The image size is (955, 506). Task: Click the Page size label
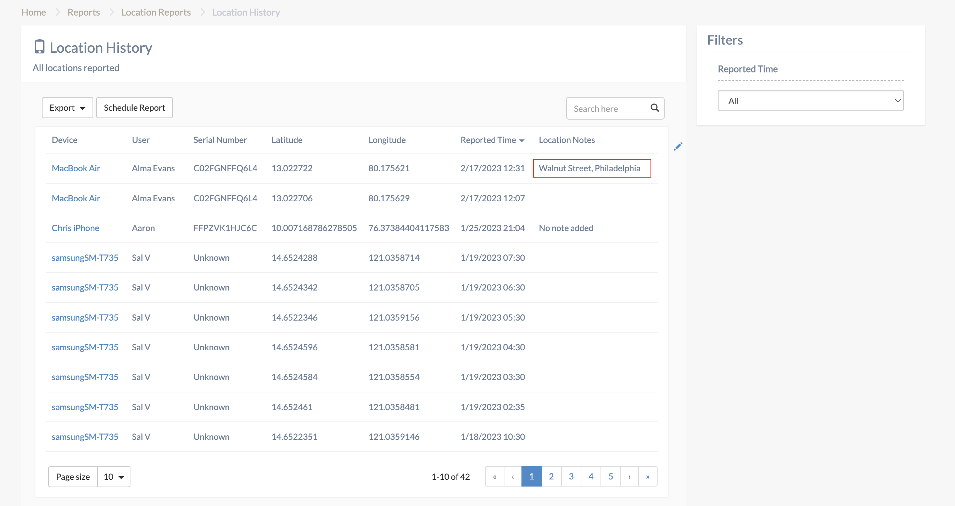pos(73,477)
